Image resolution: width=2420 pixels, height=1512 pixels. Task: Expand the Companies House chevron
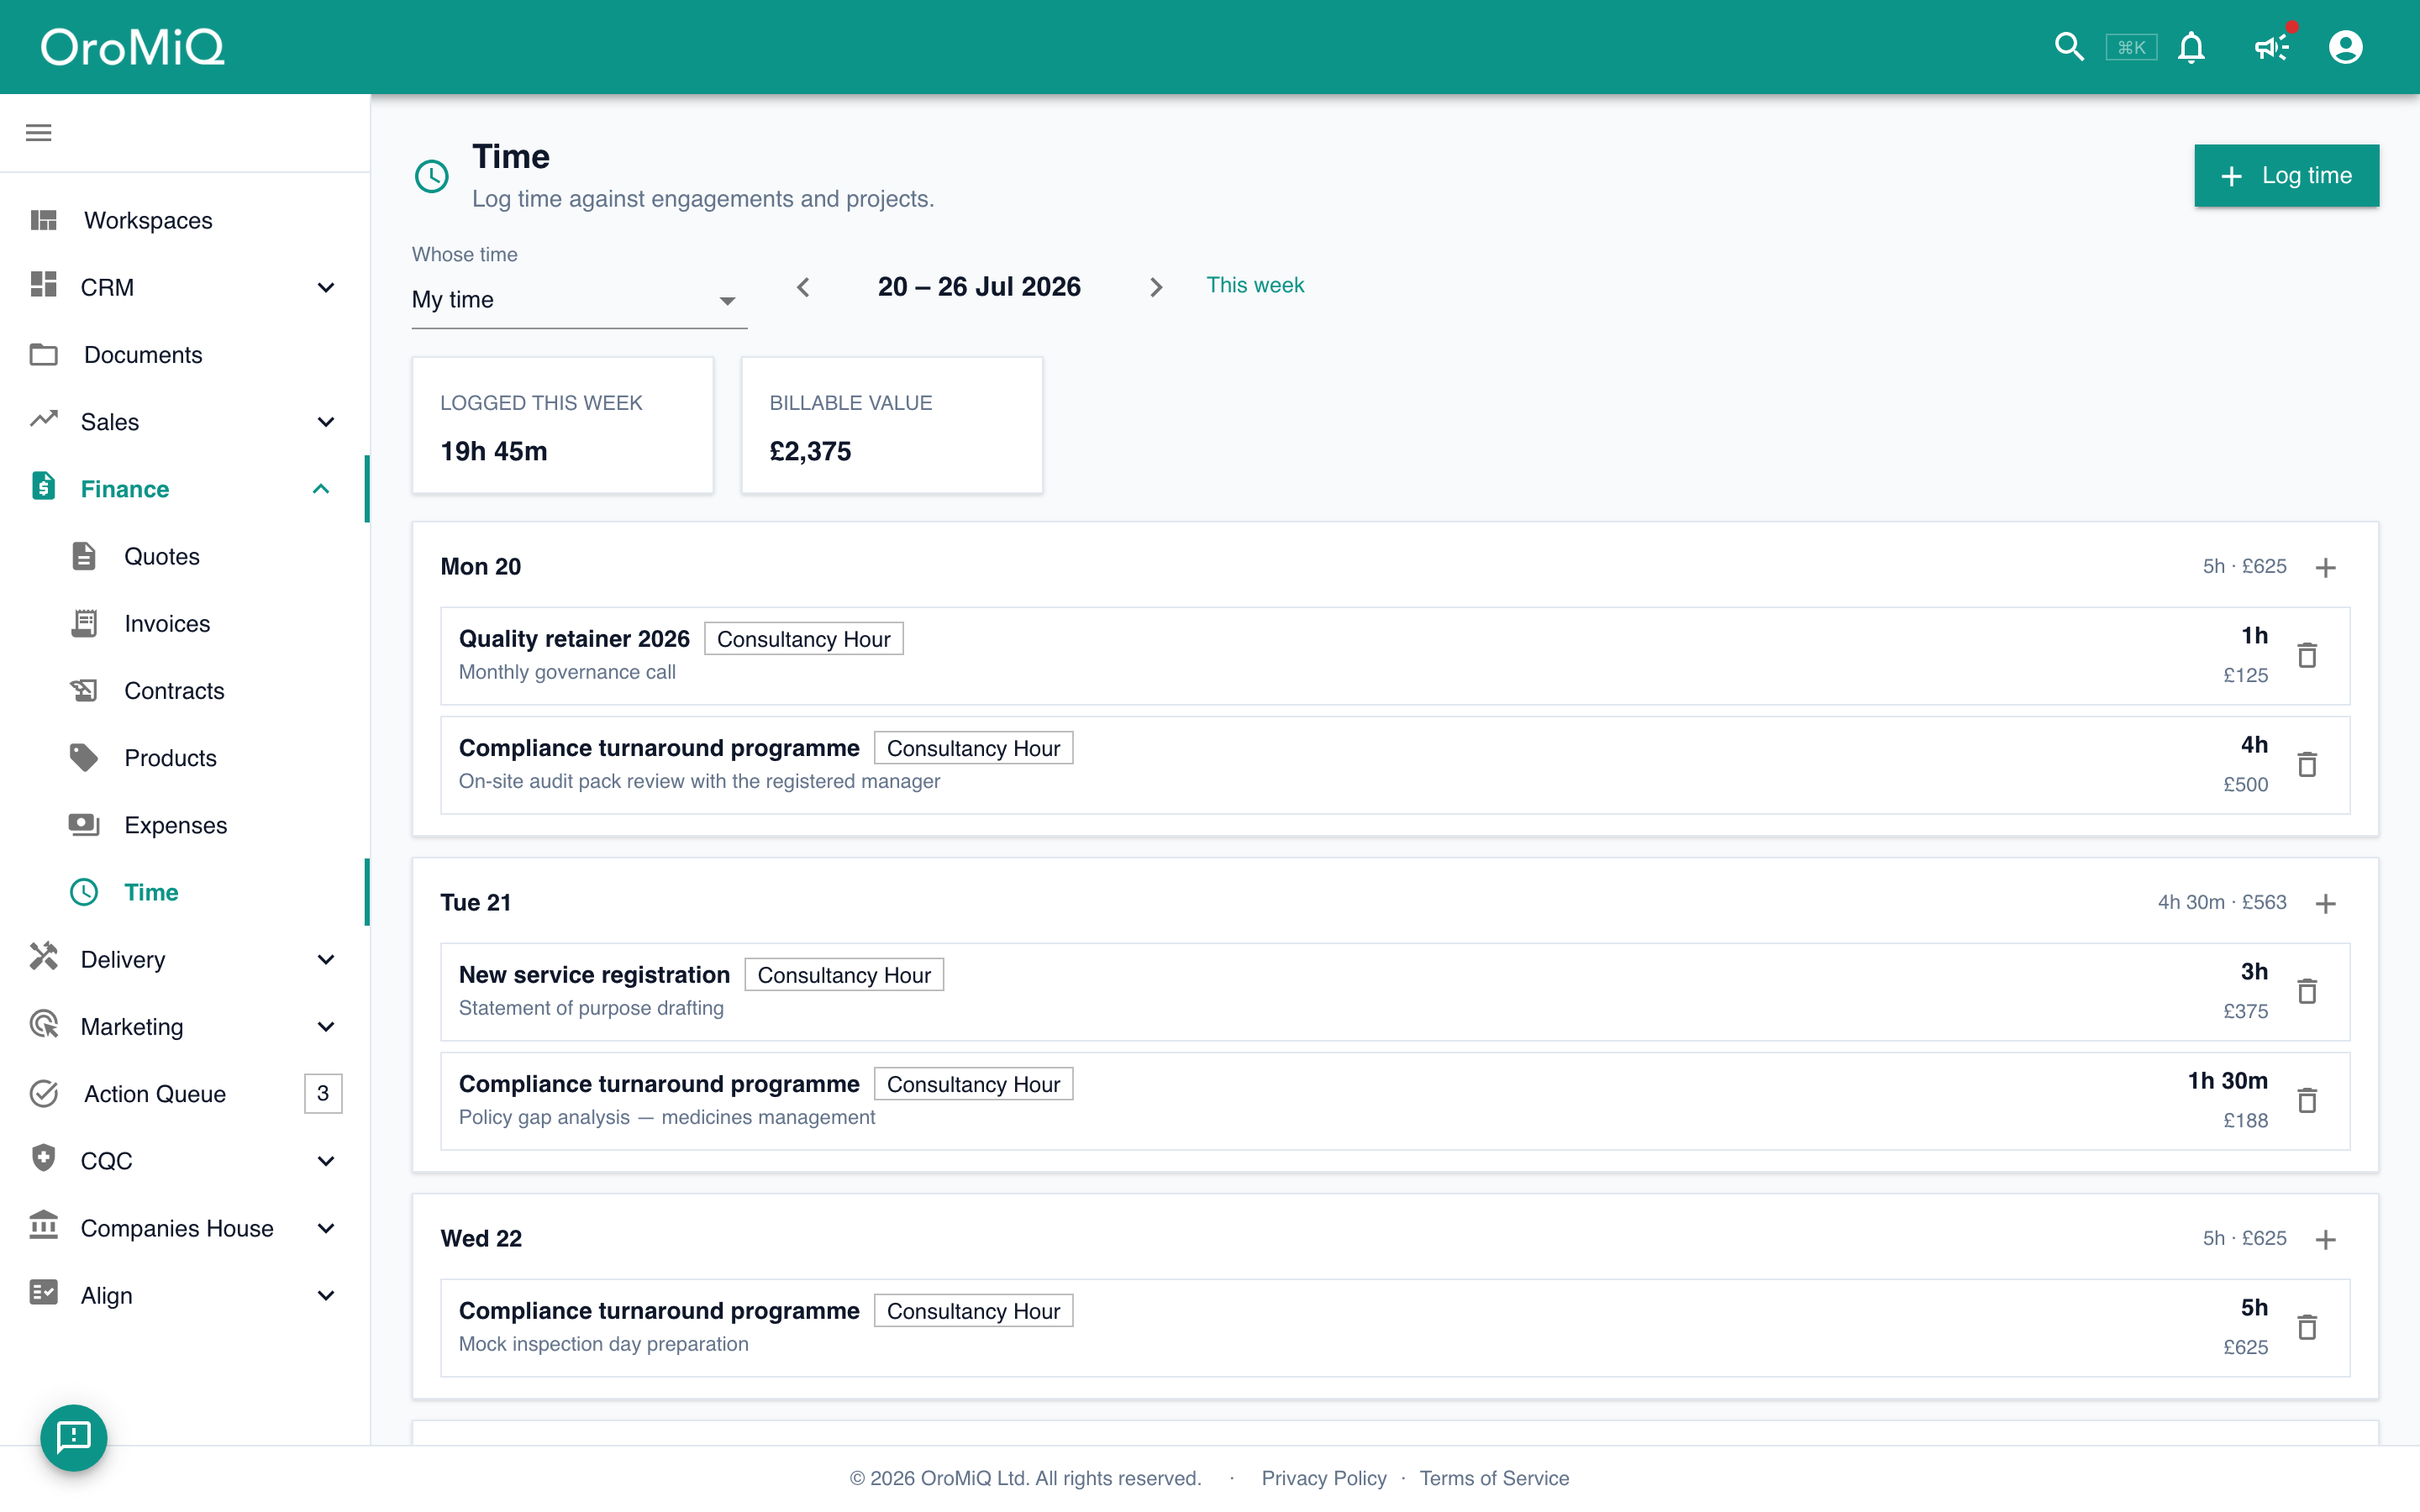pyautogui.click(x=326, y=1227)
